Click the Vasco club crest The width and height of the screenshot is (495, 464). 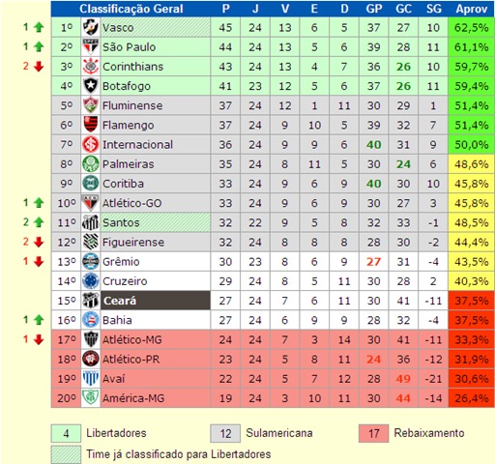pyautogui.click(x=91, y=27)
